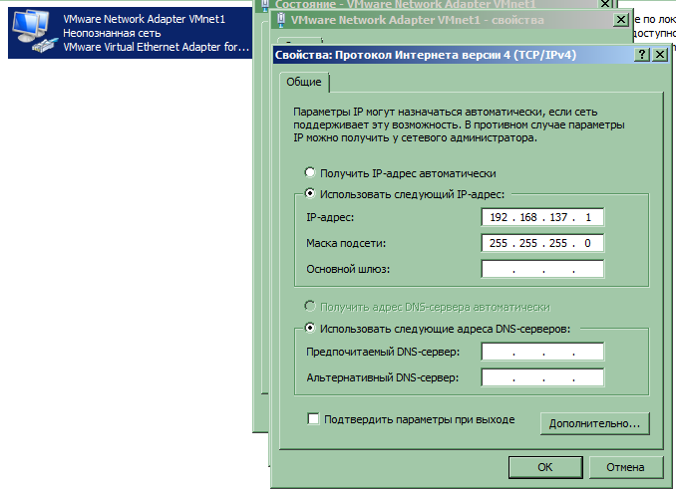Check Подтвердить параметры при выходе
Viewport: 676px width, 490px height.
point(313,418)
